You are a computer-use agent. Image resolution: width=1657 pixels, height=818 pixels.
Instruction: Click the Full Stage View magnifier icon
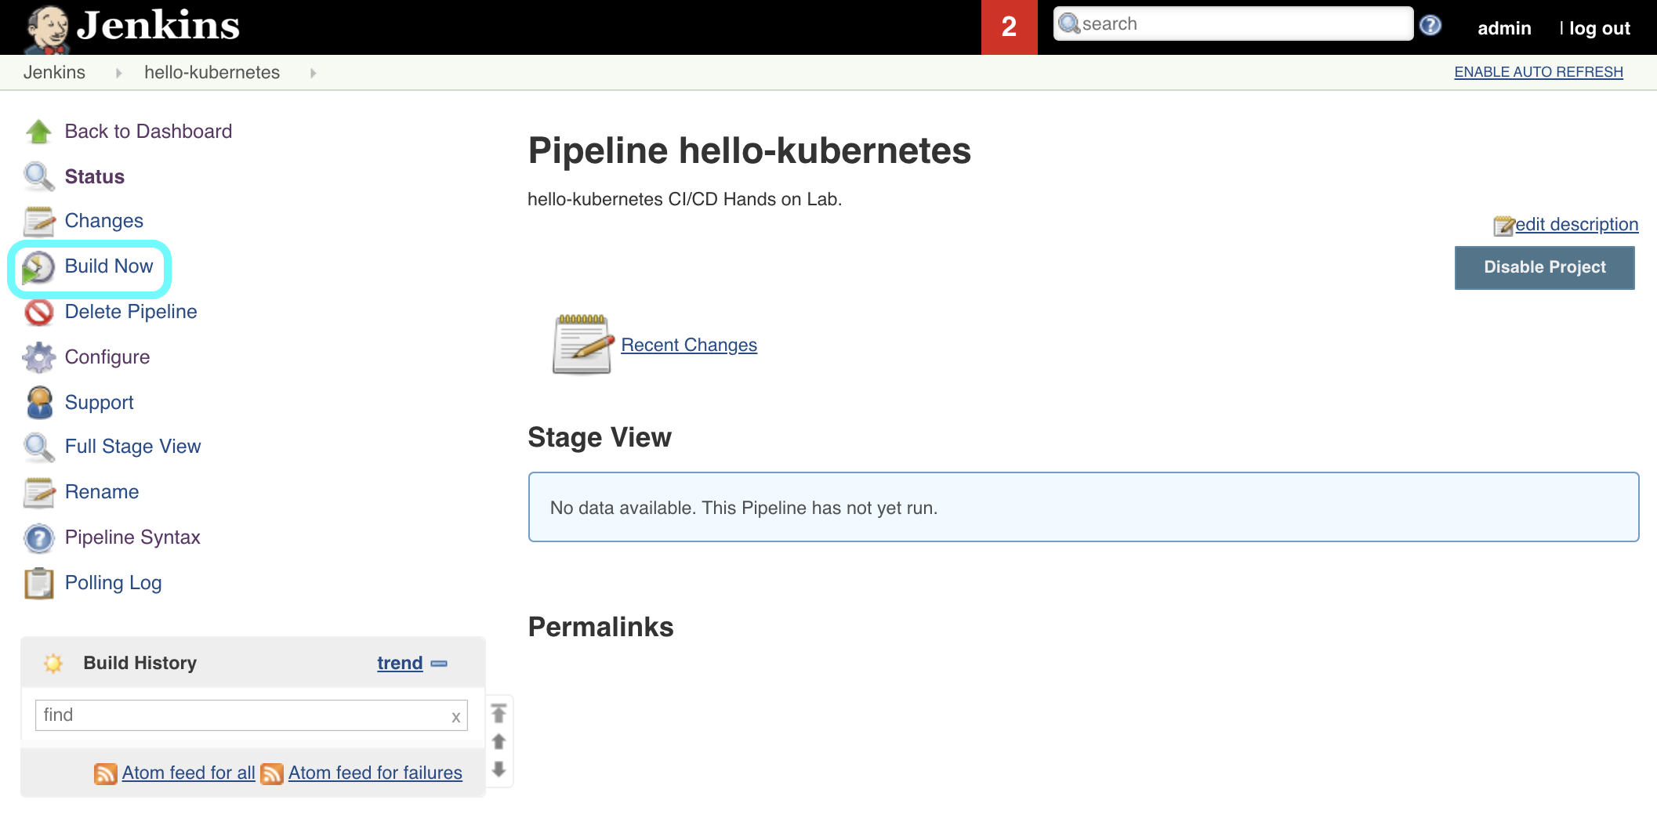click(x=38, y=447)
